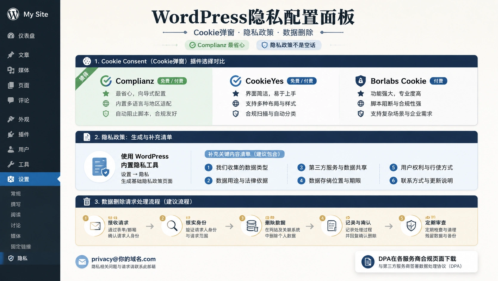Click the DPA document icon

tap(368, 262)
